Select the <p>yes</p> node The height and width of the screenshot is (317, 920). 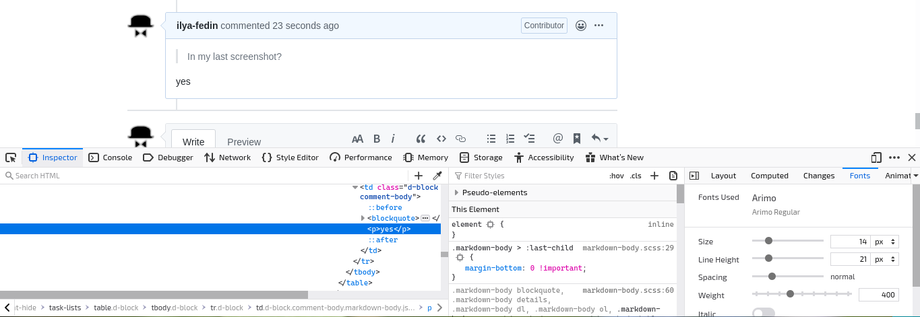click(389, 229)
